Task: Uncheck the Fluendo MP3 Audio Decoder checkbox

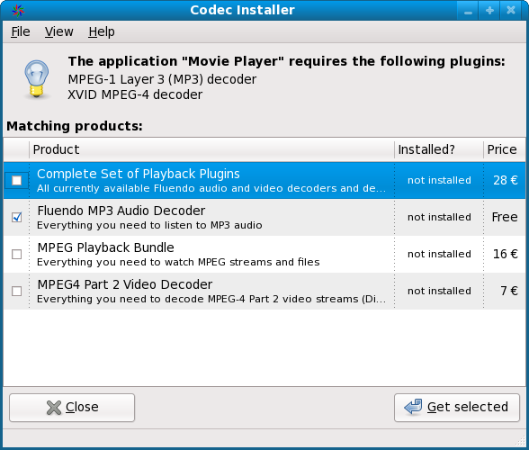Action: [x=16, y=217]
